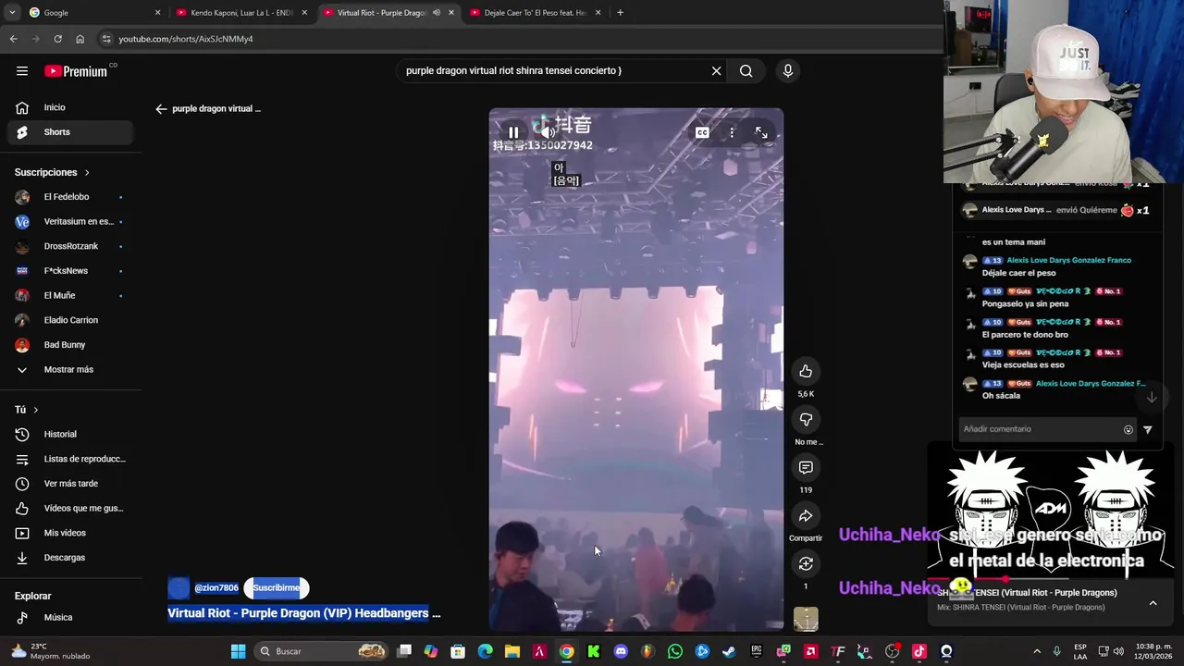Go back from purple dragon virtual results
Viewport: 1184px width, 666px height.
click(x=161, y=109)
